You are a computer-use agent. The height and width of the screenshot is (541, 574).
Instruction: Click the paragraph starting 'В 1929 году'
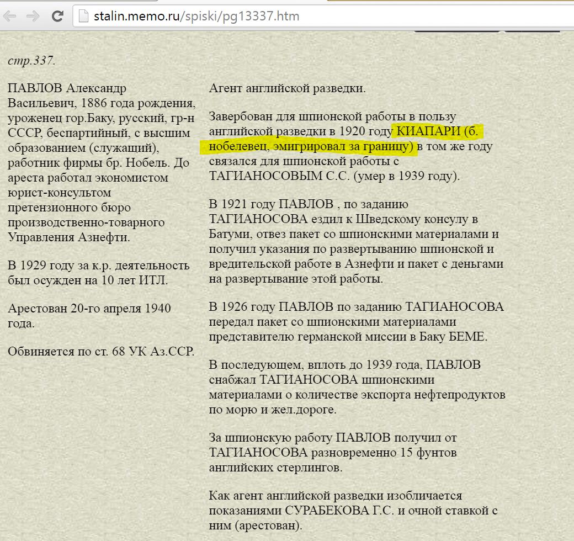98,273
